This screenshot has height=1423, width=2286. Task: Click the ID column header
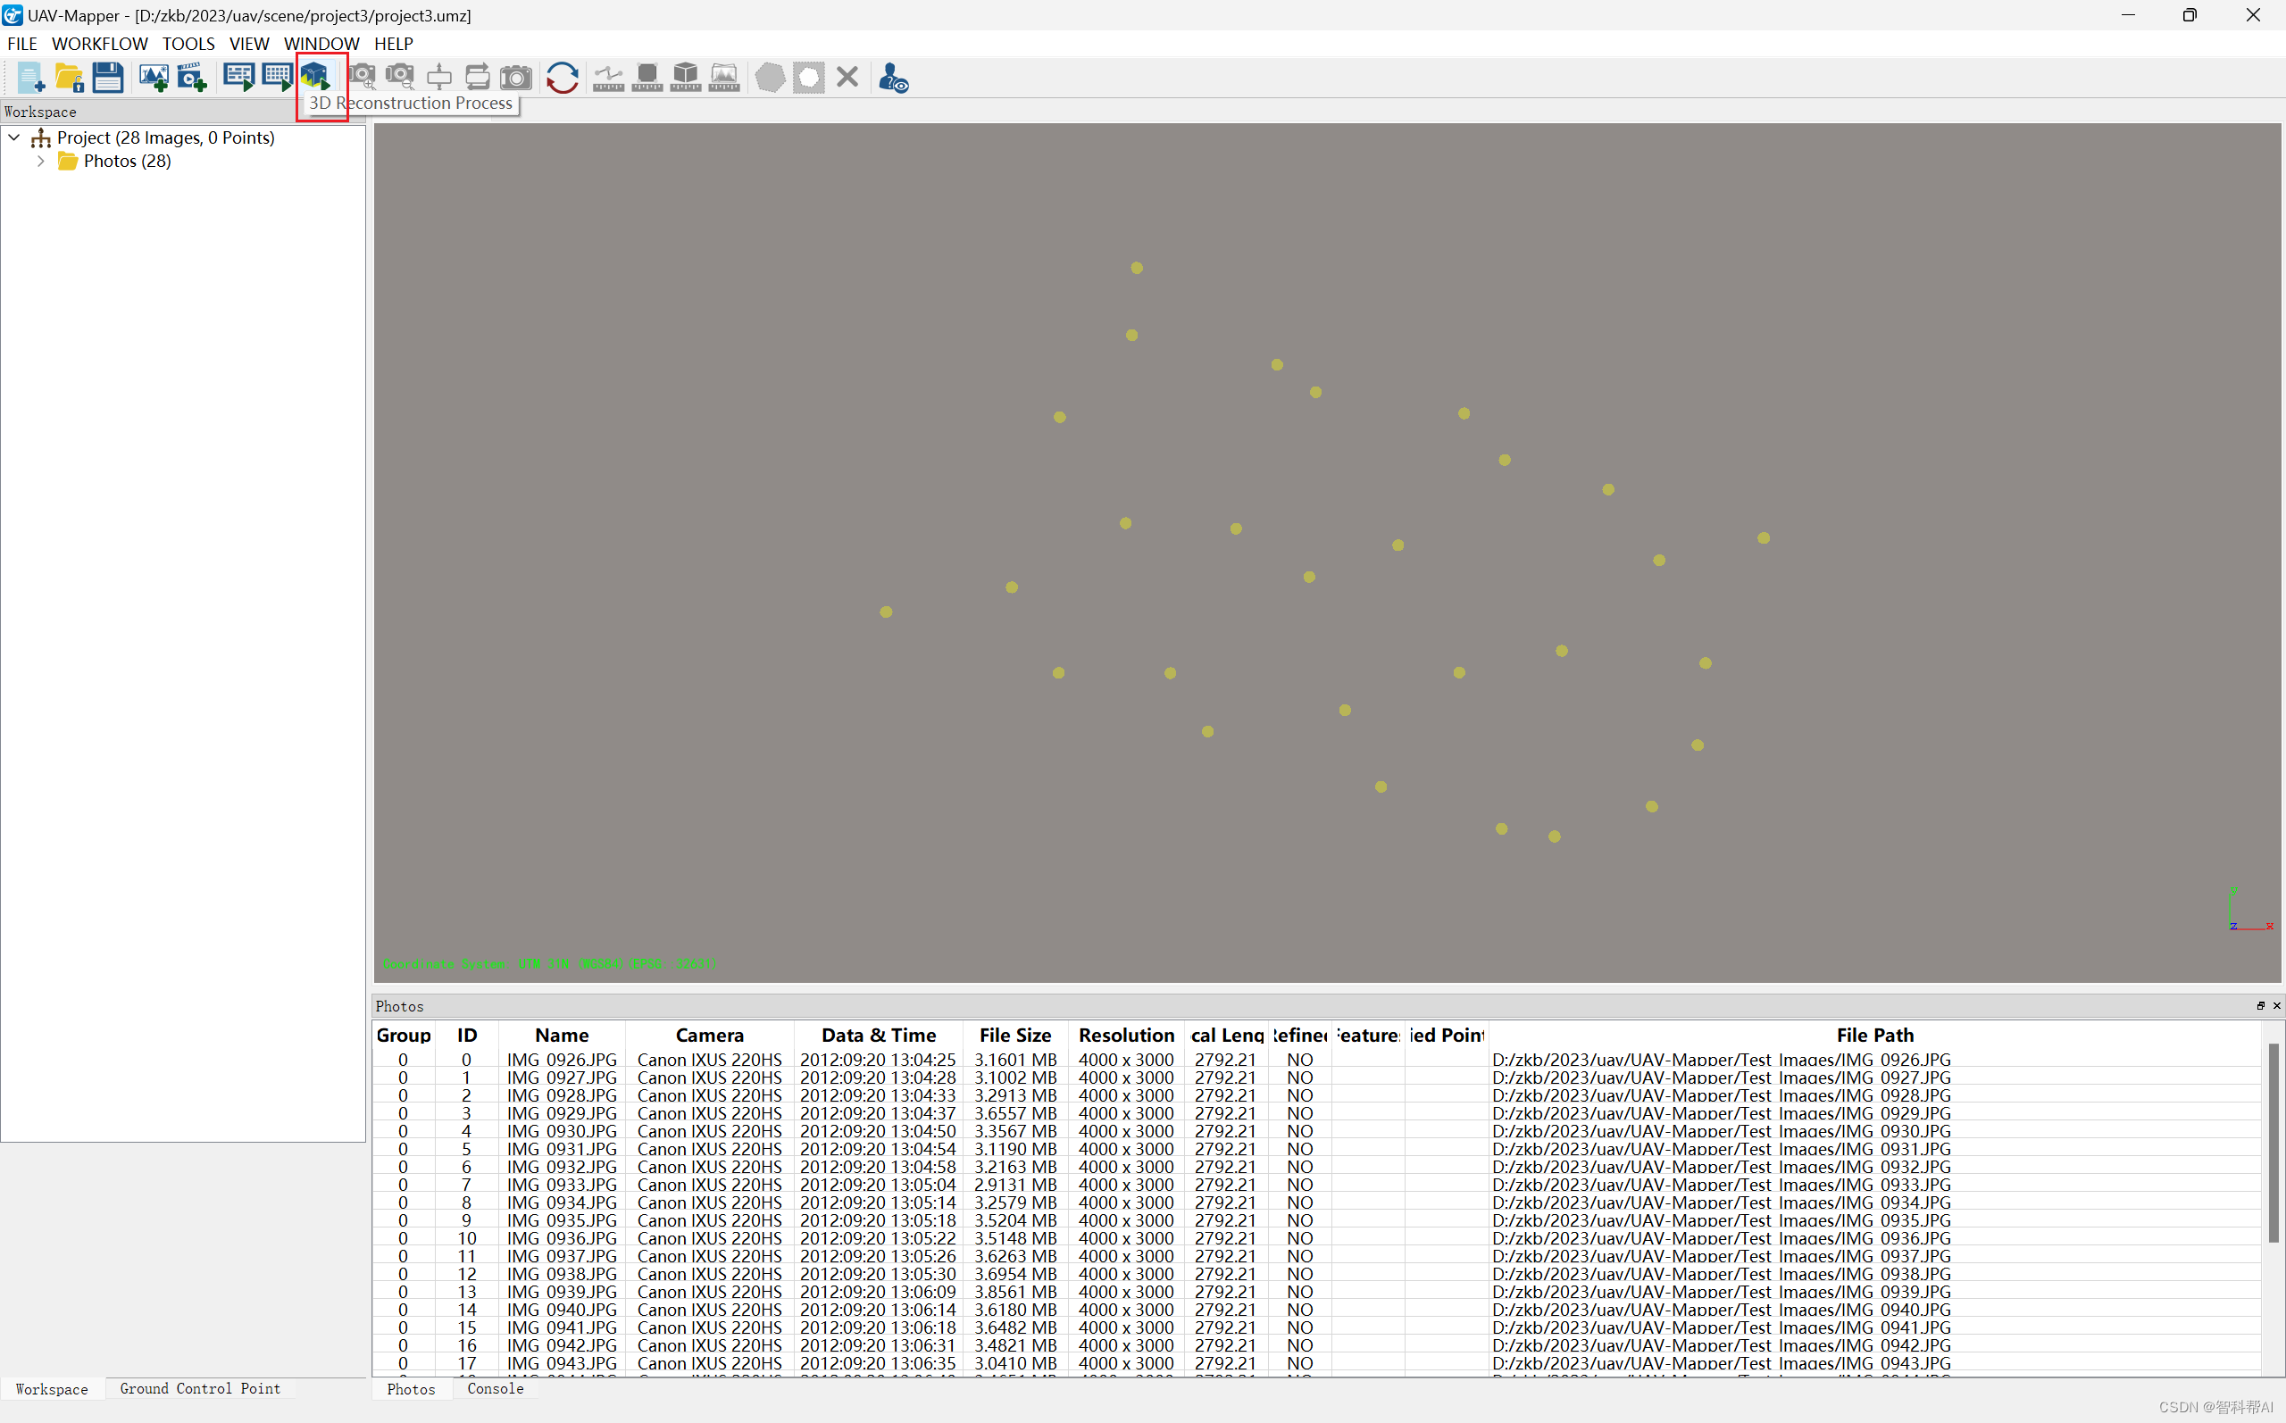[467, 1036]
